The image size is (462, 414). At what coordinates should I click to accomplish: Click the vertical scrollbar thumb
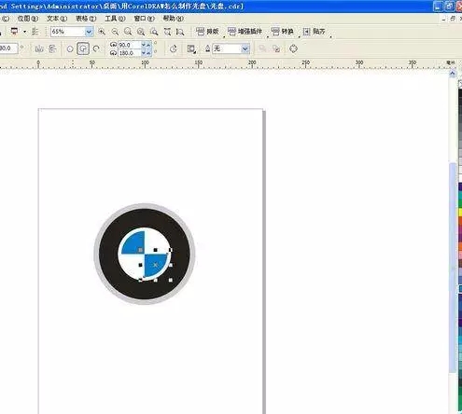(453, 268)
